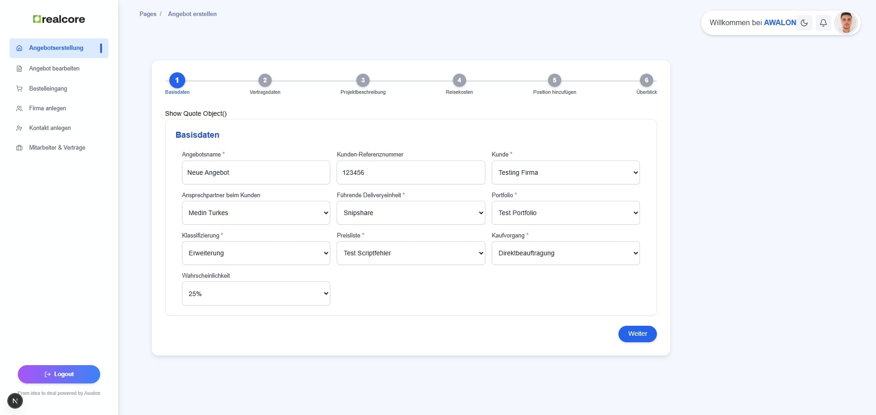Toggle dark mode moon icon
Screen dimensions: 876x415
click(x=804, y=23)
